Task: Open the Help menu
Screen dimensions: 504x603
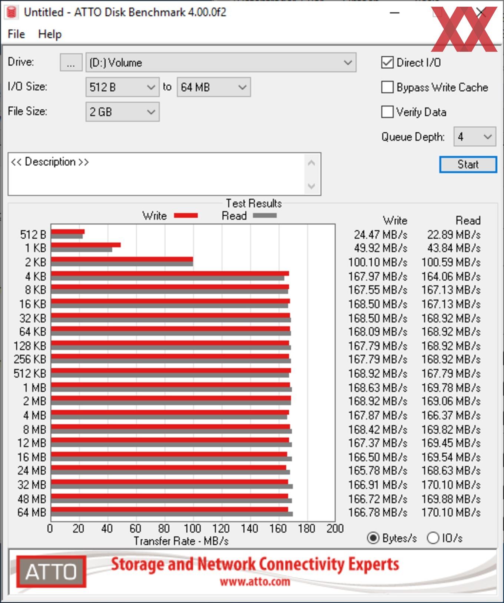Action: [50, 34]
